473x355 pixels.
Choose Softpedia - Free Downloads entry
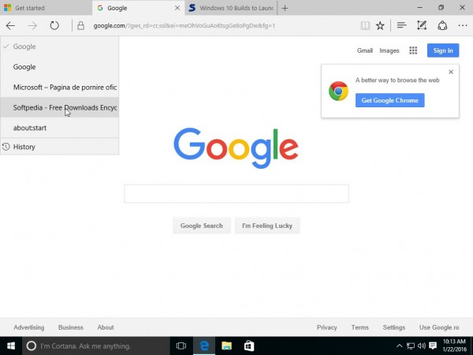60,107
